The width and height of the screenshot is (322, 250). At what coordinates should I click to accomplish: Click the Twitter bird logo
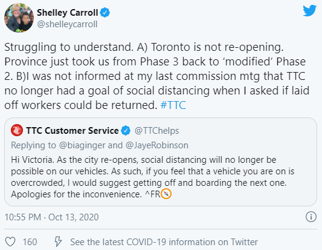point(309,10)
